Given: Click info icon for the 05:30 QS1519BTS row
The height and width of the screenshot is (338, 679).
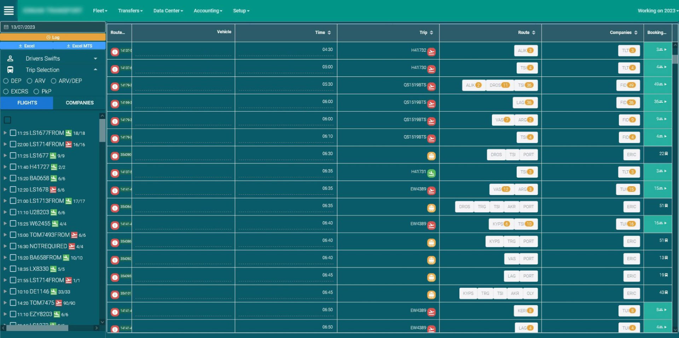Looking at the screenshot, I should (115, 87).
